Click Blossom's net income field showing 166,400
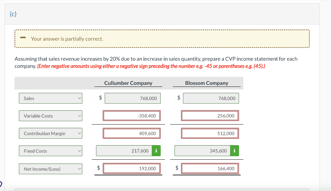The height and width of the screenshot is (191, 331). (211, 168)
